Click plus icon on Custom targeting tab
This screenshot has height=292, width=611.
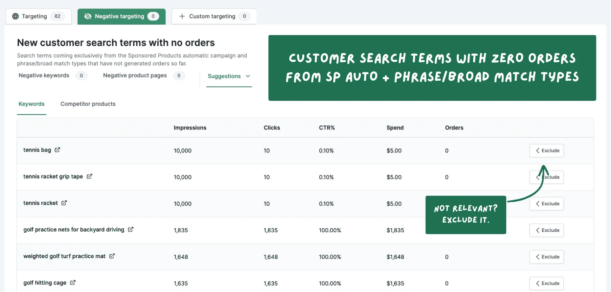coord(182,17)
